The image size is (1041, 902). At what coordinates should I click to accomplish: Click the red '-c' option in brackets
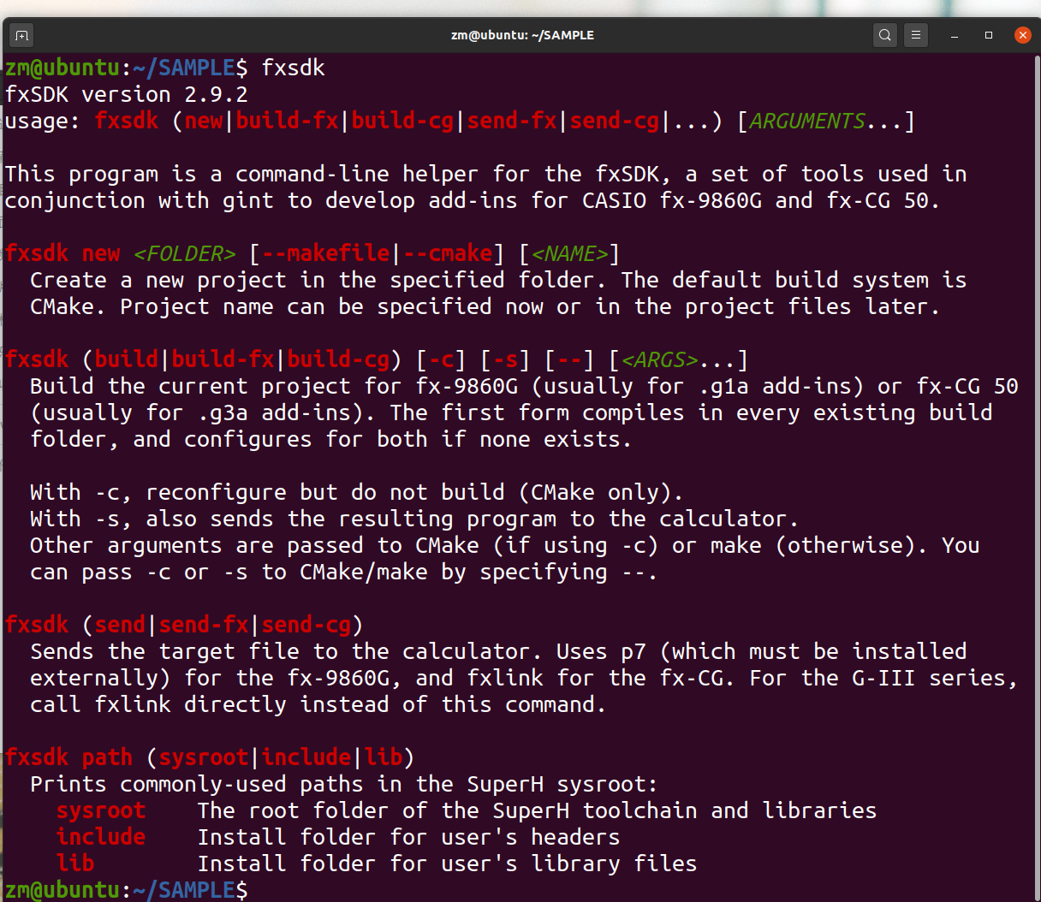coord(442,359)
